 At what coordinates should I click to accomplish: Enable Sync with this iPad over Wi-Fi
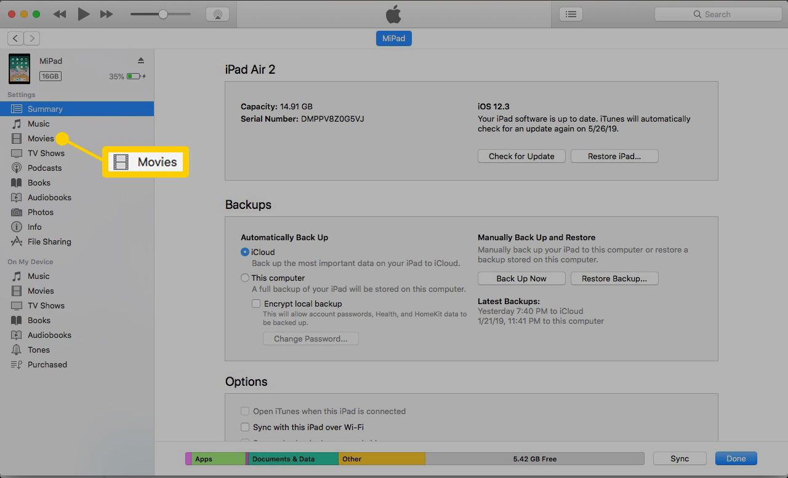pyautogui.click(x=245, y=427)
